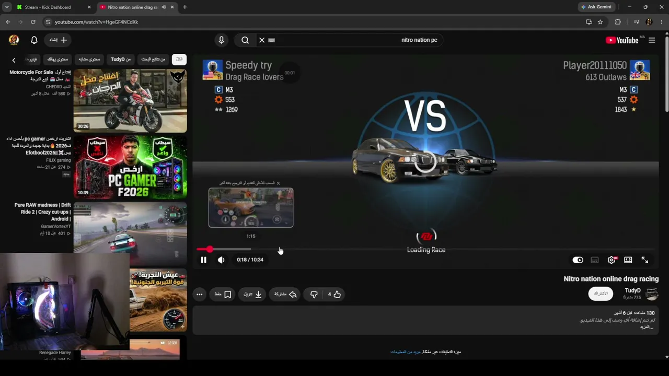Reload the current page
This screenshot has width=669, height=376.
[33, 22]
